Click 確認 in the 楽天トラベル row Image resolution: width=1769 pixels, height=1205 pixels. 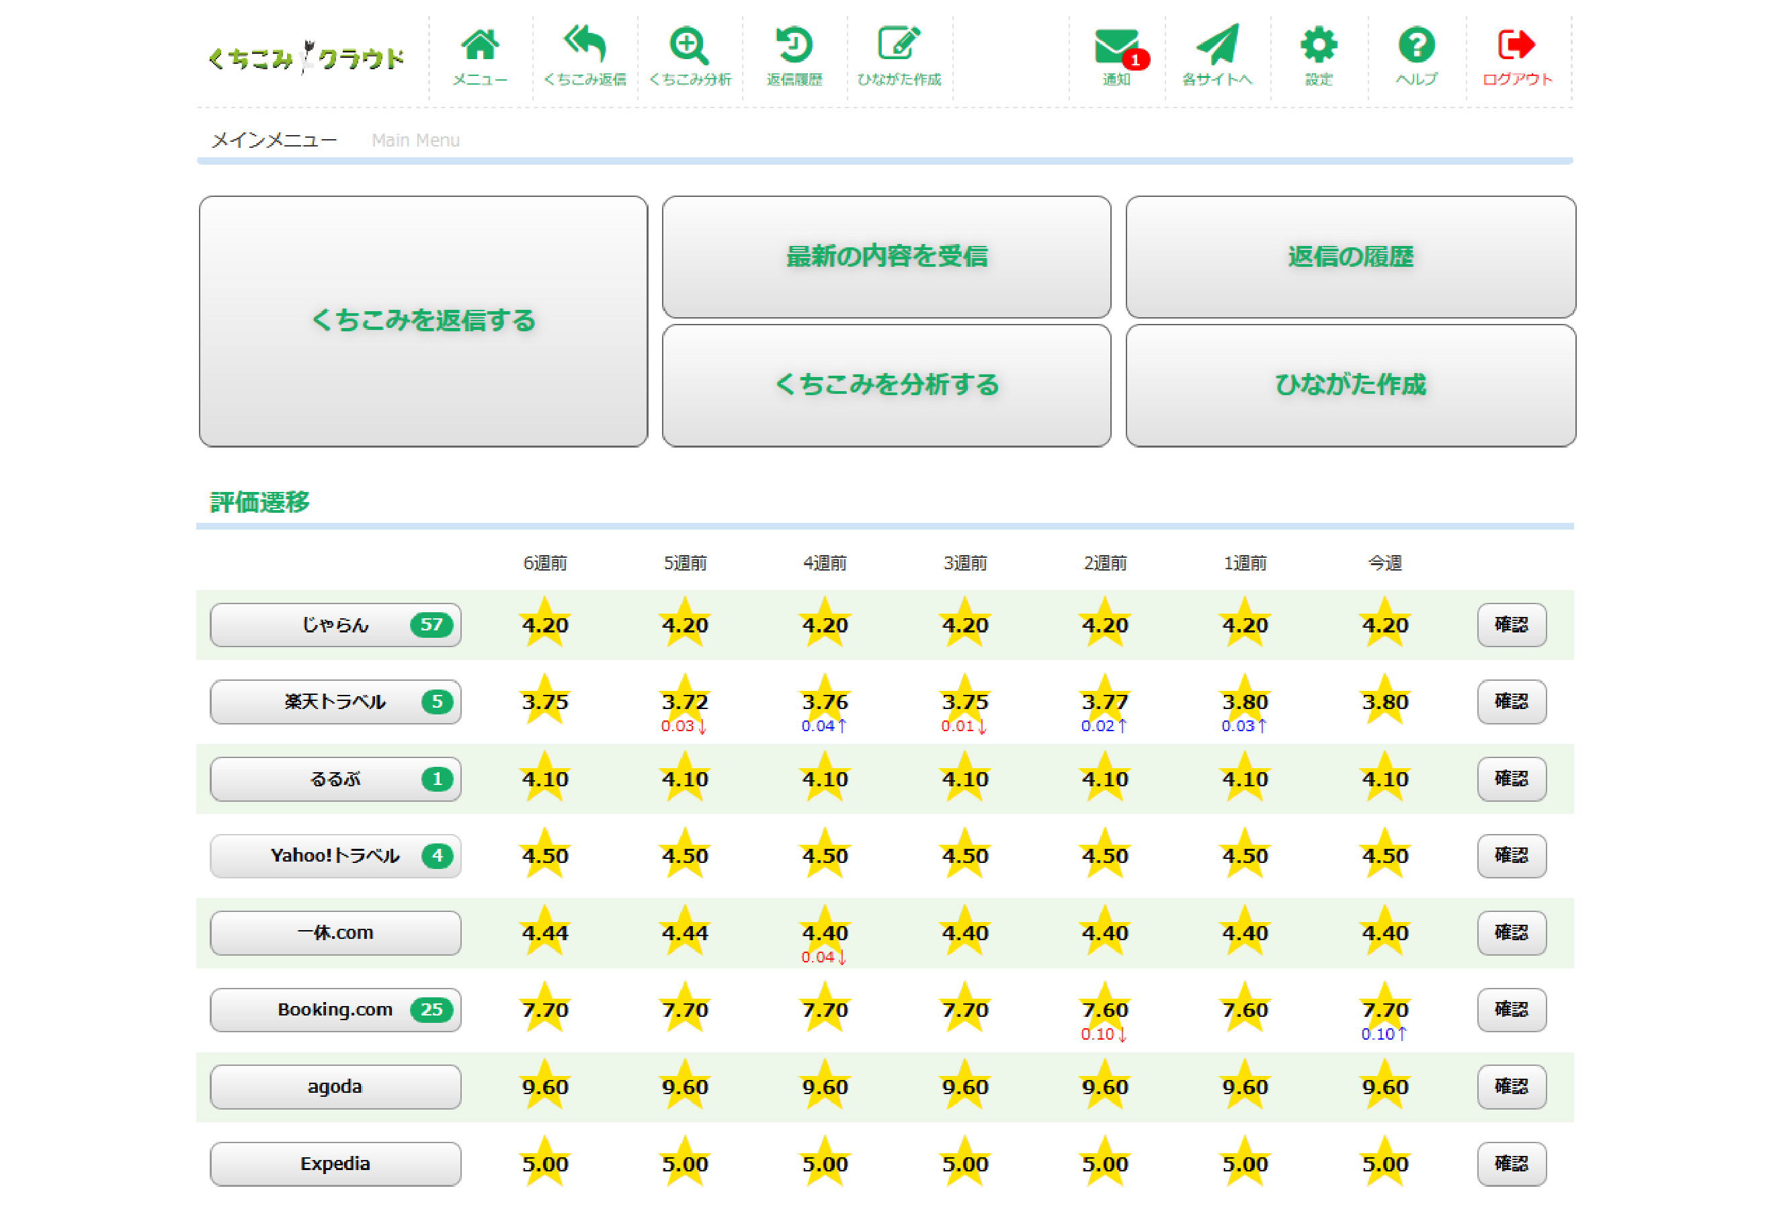click(x=1512, y=702)
